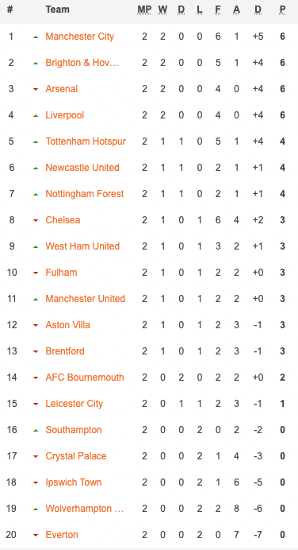Open the Brighton & Hove team link
Viewport: 298px width, 550px height.
82,63
